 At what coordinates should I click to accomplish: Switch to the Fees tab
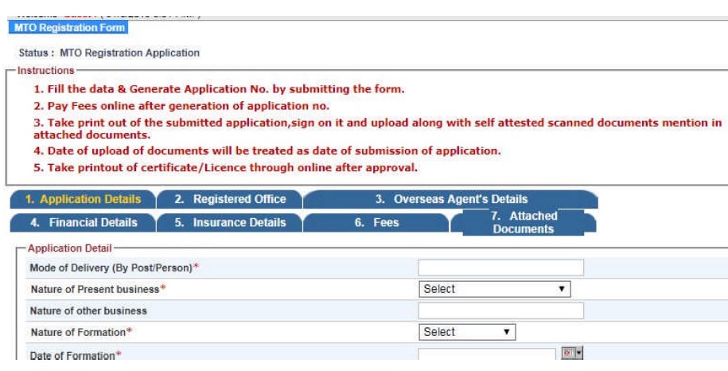[376, 222]
